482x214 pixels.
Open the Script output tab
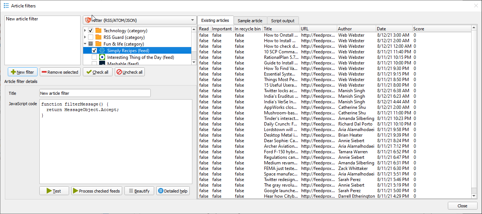(283, 21)
